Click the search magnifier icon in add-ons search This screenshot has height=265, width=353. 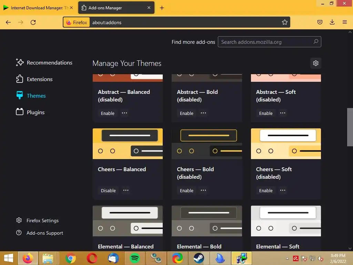click(316, 42)
